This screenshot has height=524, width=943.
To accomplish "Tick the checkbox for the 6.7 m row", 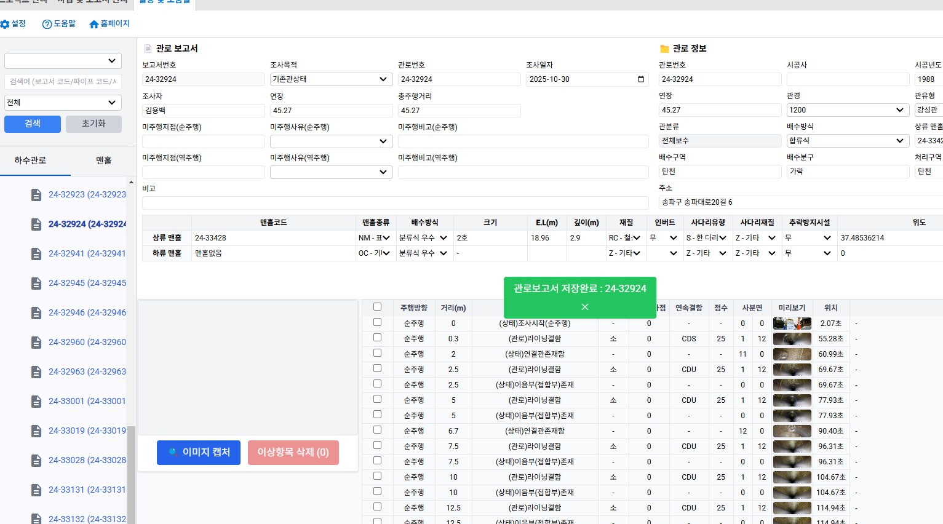I will 377,430.
